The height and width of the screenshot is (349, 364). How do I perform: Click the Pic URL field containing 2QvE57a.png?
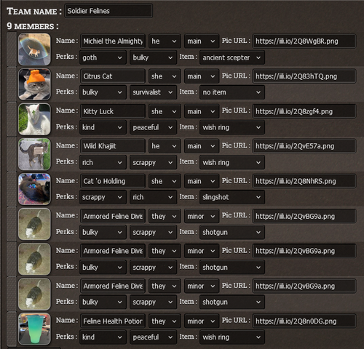304,146
